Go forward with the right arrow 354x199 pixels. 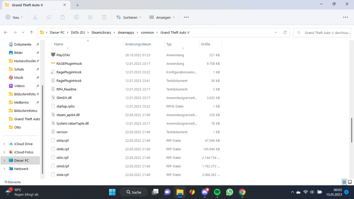(15, 33)
